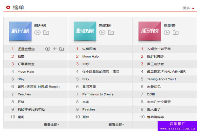Image resolution: width=197 pixels, height=131 pixels.
Task: Add 原创榜 chart to favorites folder
Action: (176, 33)
